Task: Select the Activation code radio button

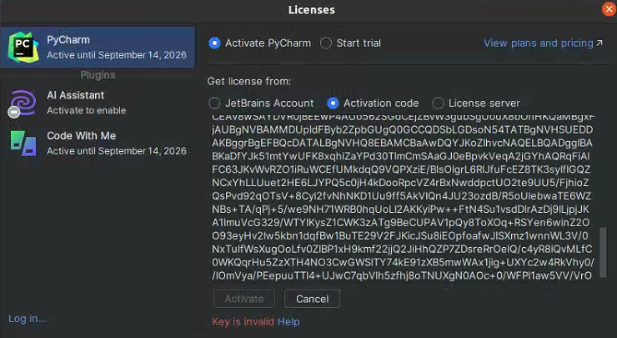Action: [x=334, y=103]
